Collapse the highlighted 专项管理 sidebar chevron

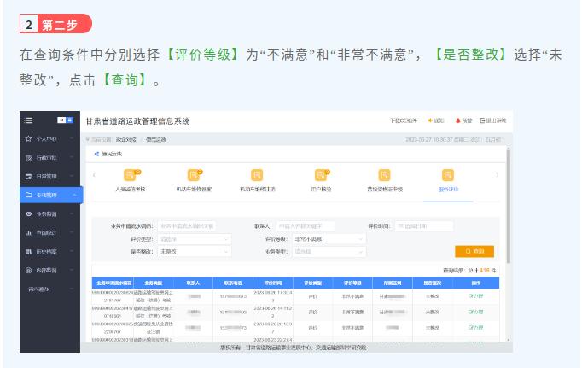(74, 195)
